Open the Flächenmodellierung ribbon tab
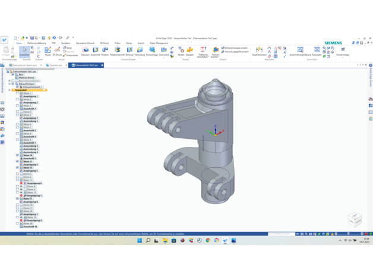373x280 pixels. point(36,43)
